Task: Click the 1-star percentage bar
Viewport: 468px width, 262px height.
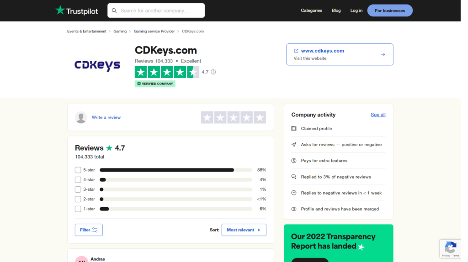Action: pos(176,209)
